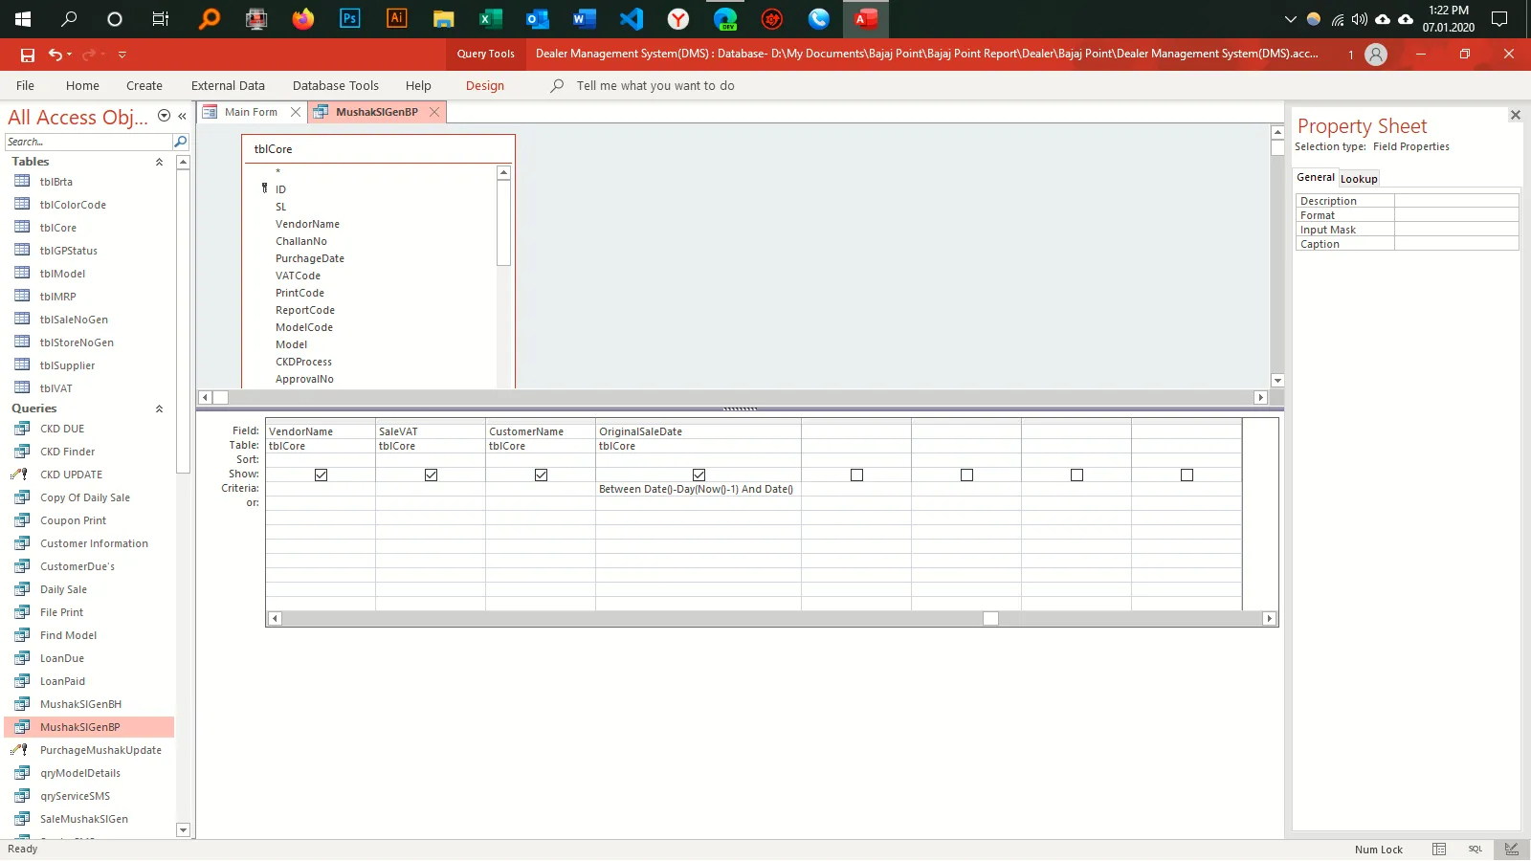
Task: Click the VendorName field cell in grid
Action: click(x=321, y=431)
